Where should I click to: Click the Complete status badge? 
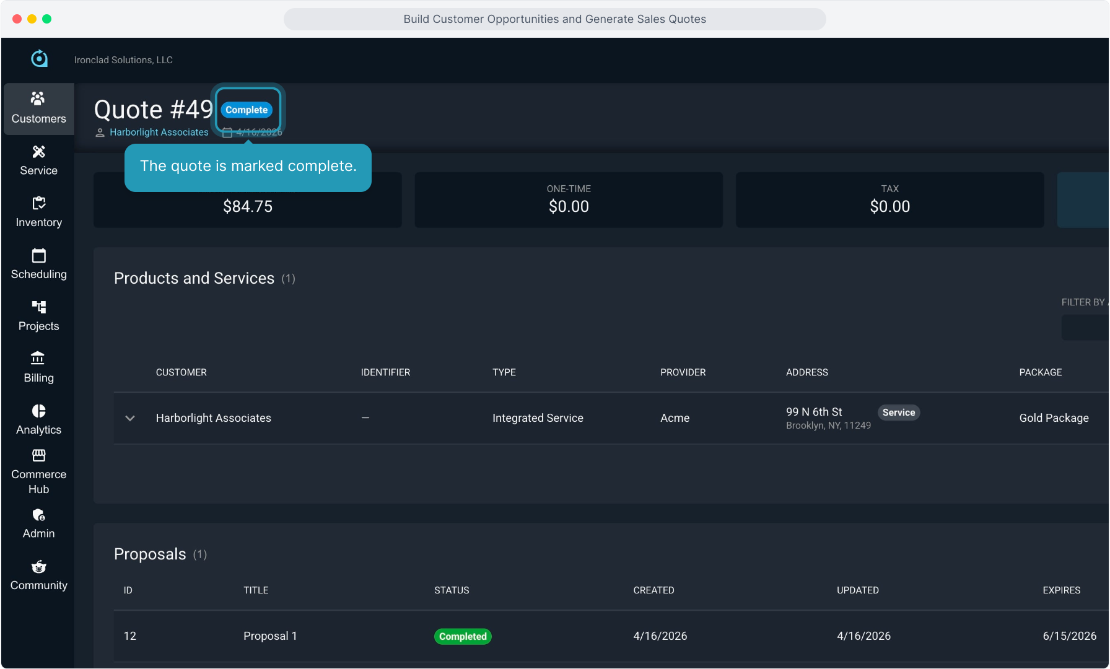(x=247, y=110)
